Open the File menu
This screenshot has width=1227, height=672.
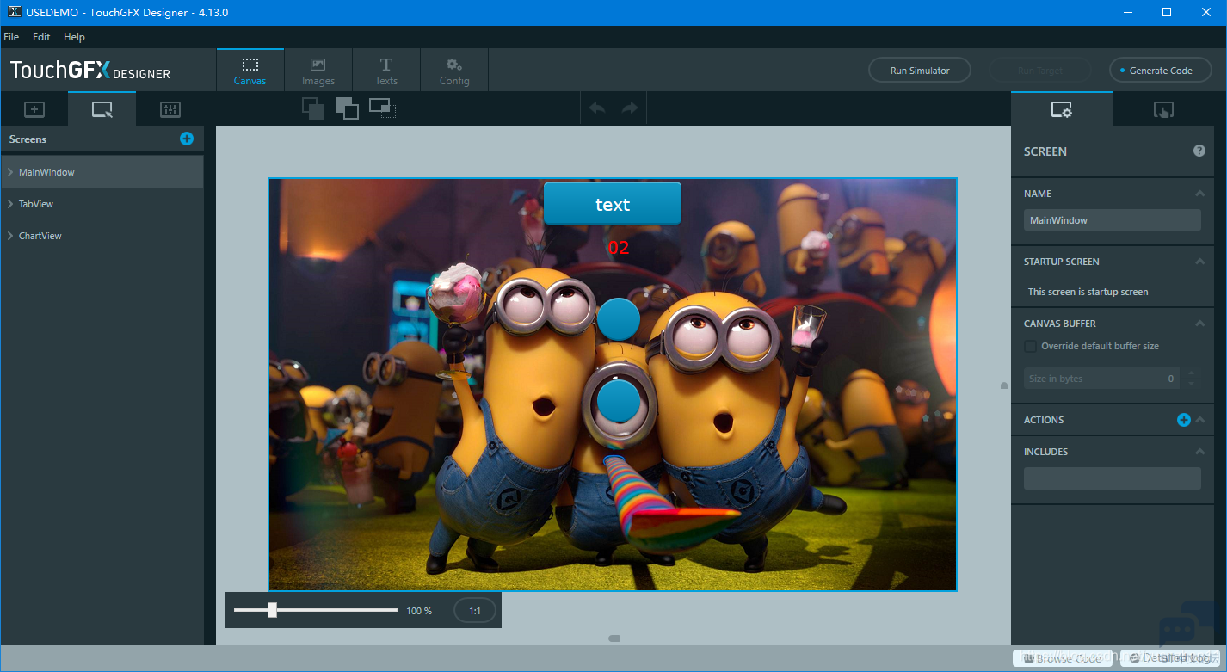pos(11,37)
